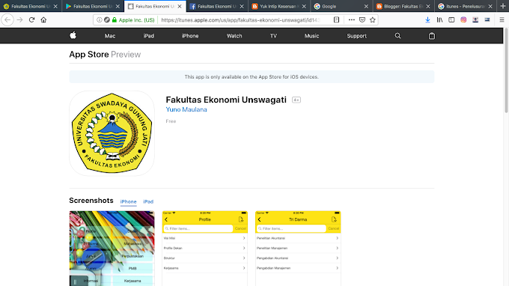Close the Google tab
509x286 pixels.
pyautogui.click(x=366, y=6)
